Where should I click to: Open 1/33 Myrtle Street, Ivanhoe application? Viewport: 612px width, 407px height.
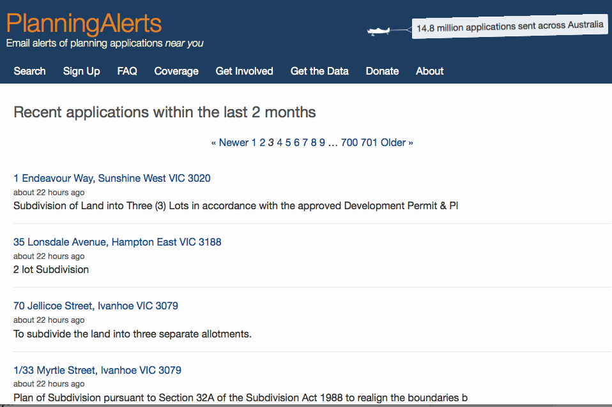(97, 370)
